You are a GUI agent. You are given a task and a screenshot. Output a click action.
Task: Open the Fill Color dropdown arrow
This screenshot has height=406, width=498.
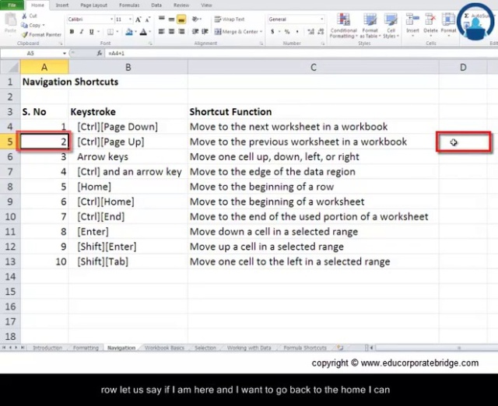pos(135,32)
